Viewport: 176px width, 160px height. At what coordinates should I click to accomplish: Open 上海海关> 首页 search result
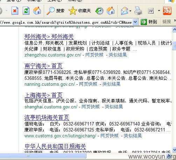point(43,95)
